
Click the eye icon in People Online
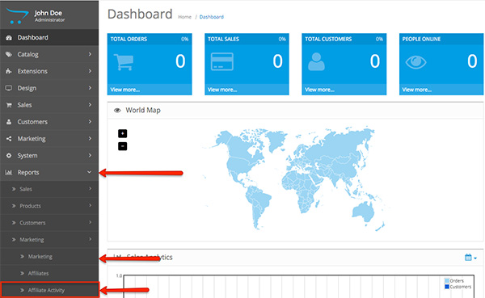415,62
